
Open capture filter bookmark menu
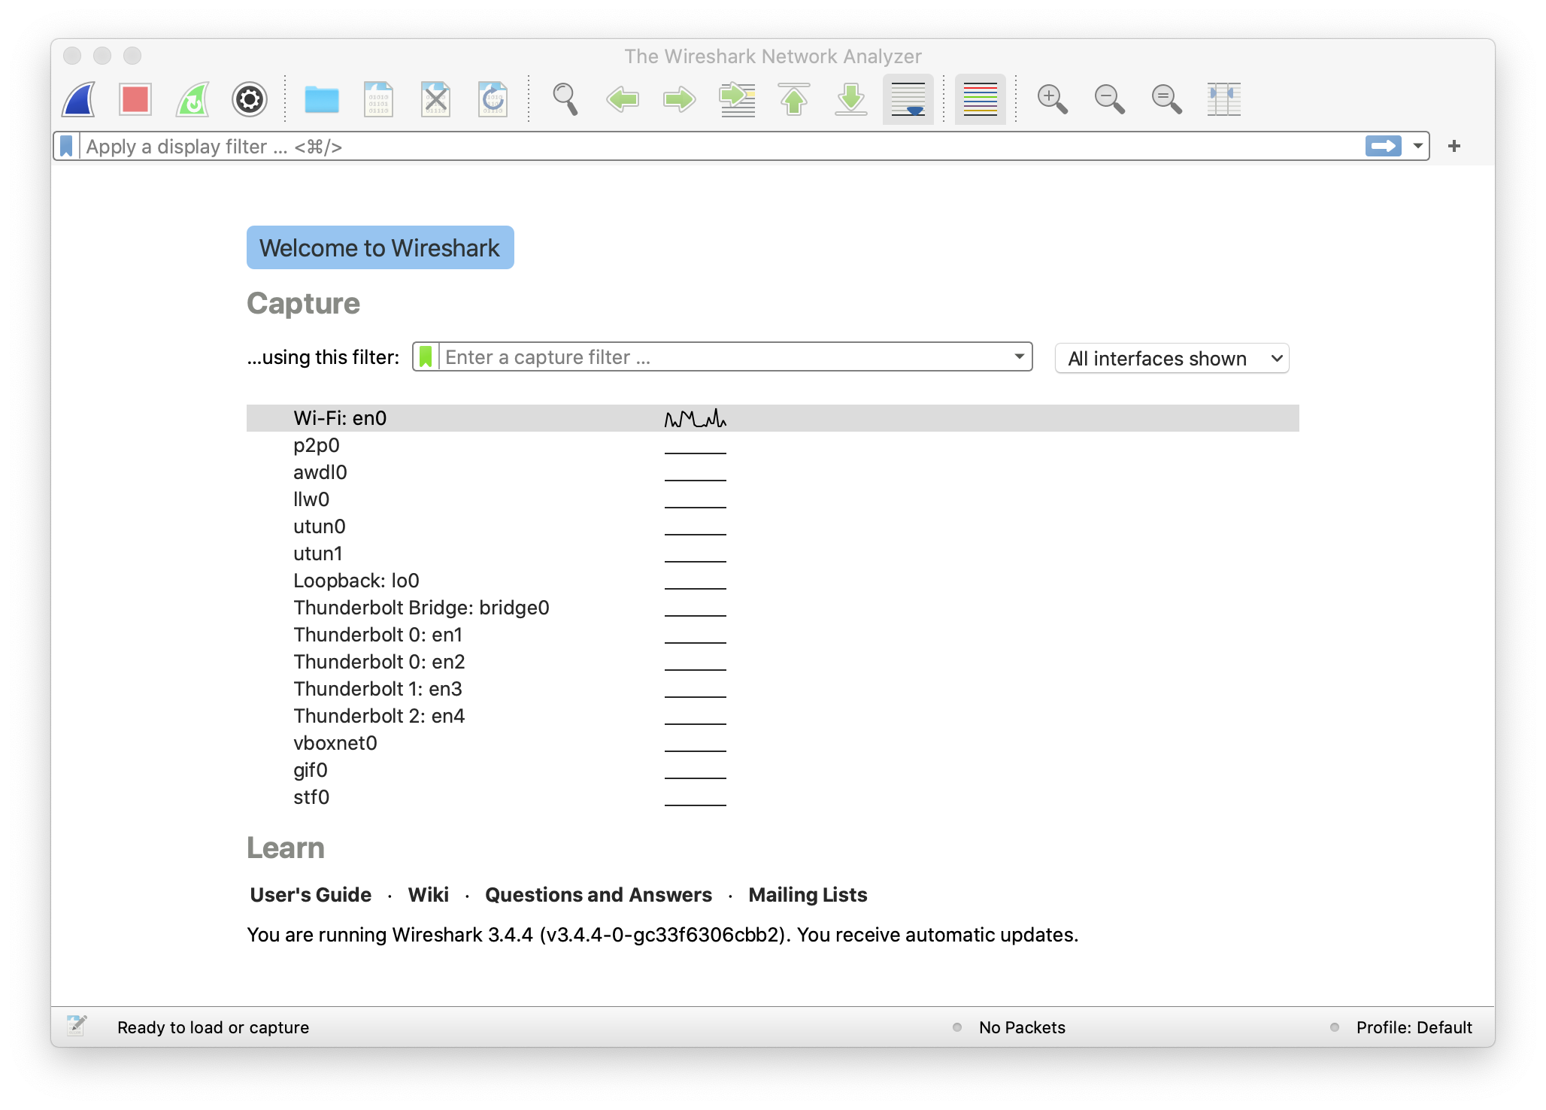[426, 356]
